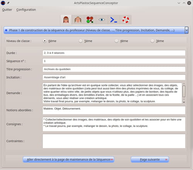Click the Notions abordées text box
The width and height of the screenshot is (193, 170).
114,110
